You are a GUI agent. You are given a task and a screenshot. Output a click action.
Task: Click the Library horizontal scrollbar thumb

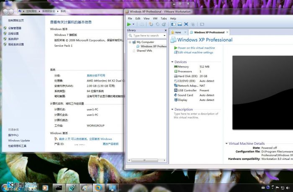(x=144, y=160)
